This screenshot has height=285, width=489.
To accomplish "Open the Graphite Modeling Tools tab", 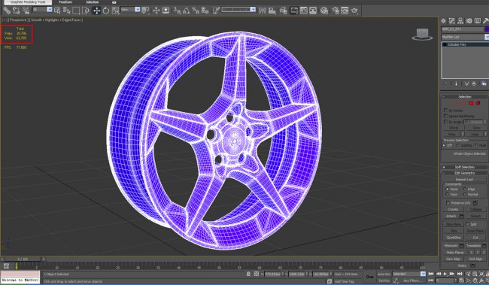I will (x=28, y=2).
